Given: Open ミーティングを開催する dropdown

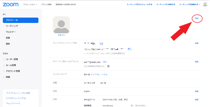Looking at the screenshot, I should tap(189, 4).
